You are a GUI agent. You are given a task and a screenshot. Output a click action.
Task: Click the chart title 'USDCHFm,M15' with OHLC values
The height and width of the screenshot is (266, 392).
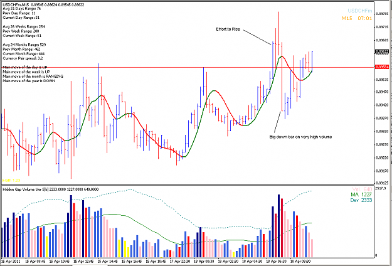coord(43,4)
